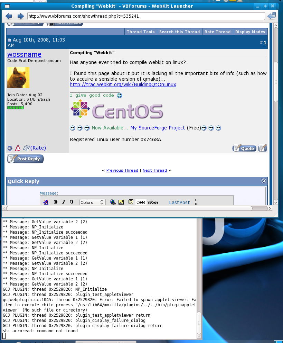283x343 pixels.
Task: Follow the trac.webkit.org BuildingQtOnLinux link
Action: tap(123, 84)
